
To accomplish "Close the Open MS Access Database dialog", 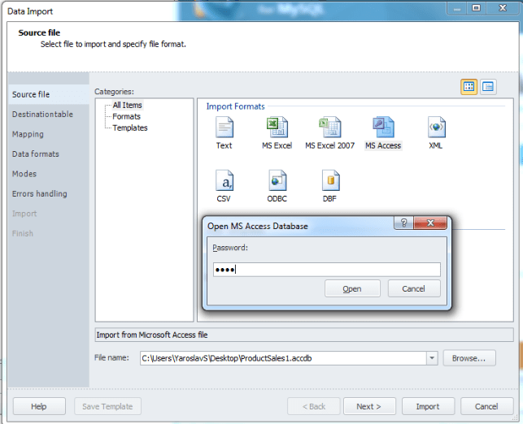I will click(430, 223).
